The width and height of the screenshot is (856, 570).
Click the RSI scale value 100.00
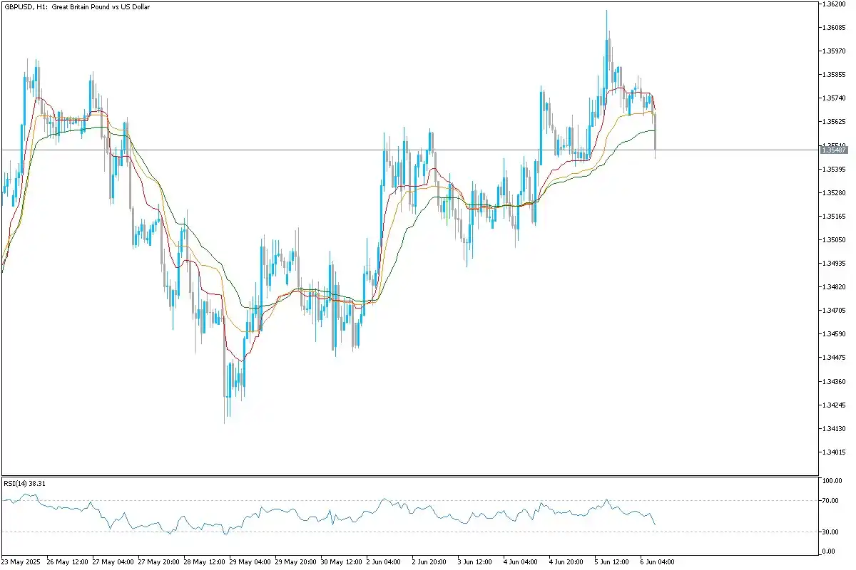point(832,481)
